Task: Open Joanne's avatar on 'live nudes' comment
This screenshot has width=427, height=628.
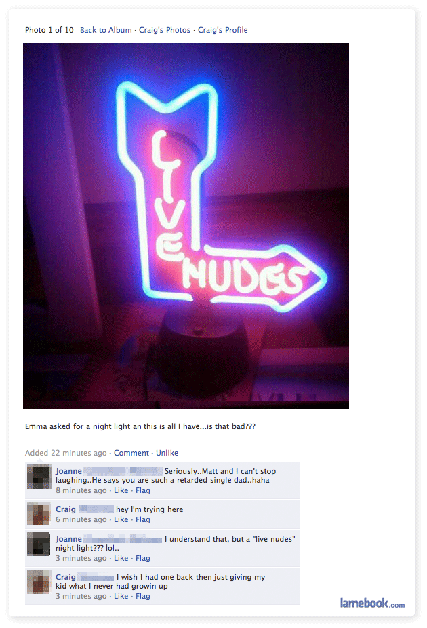Action: (x=39, y=544)
